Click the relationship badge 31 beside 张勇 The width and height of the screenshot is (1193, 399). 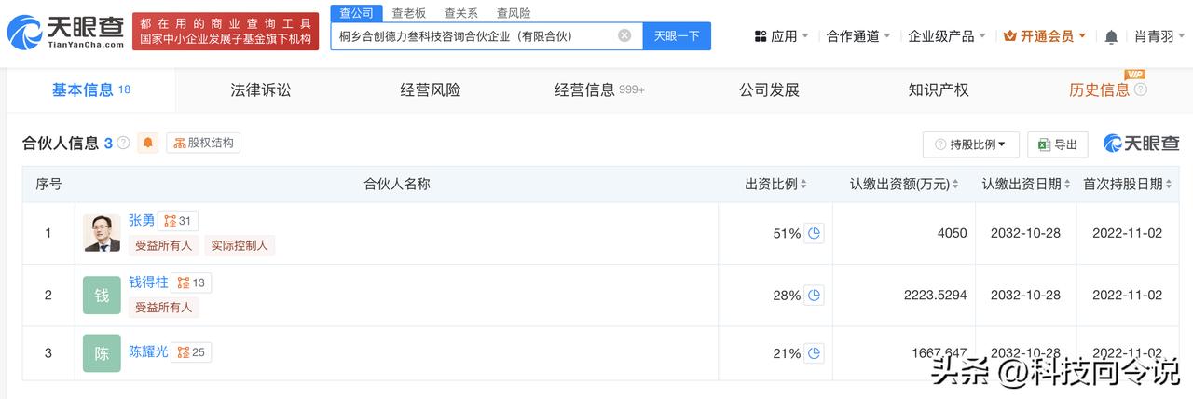[x=177, y=221]
